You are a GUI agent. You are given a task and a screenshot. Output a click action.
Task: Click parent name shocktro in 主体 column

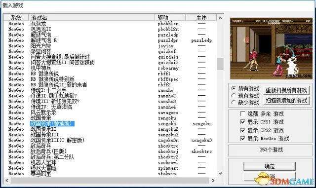click(201, 151)
